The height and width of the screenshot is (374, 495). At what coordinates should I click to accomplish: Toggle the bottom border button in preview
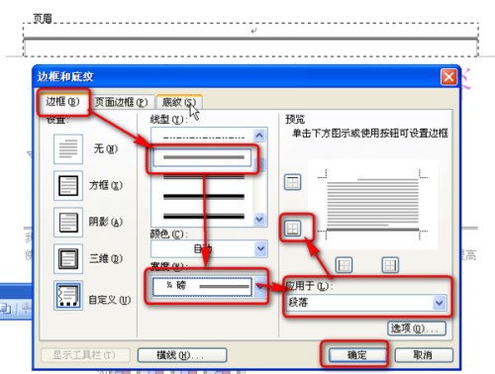pos(292,228)
